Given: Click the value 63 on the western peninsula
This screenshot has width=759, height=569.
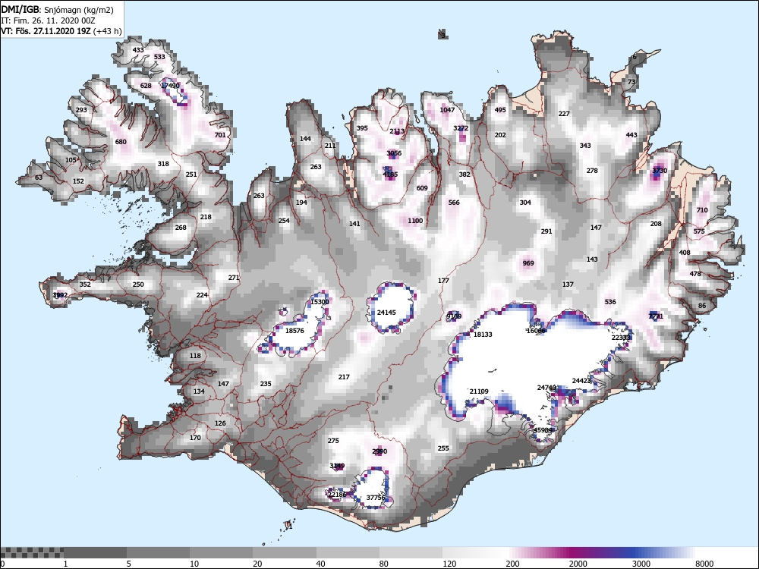Looking at the screenshot, I should tap(39, 178).
